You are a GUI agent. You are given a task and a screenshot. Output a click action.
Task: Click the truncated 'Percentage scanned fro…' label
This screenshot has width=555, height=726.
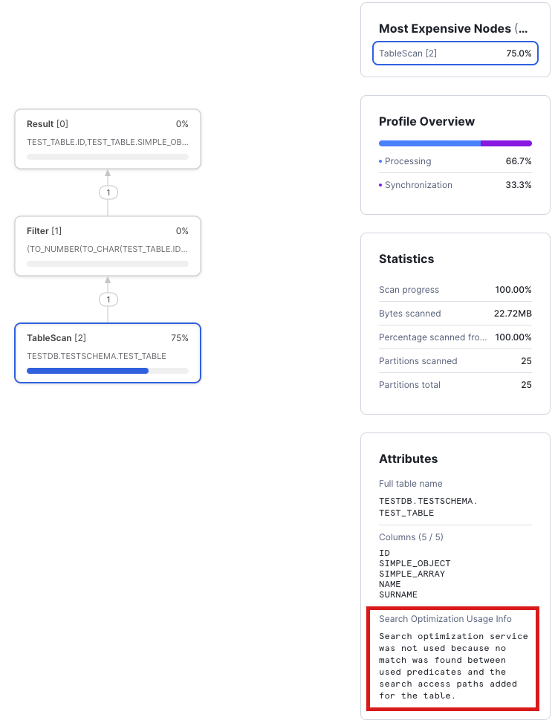click(x=432, y=337)
